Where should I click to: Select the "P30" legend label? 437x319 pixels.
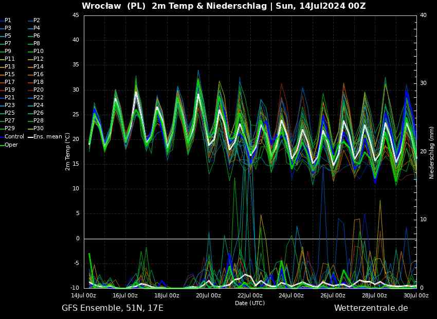click(x=39, y=128)
